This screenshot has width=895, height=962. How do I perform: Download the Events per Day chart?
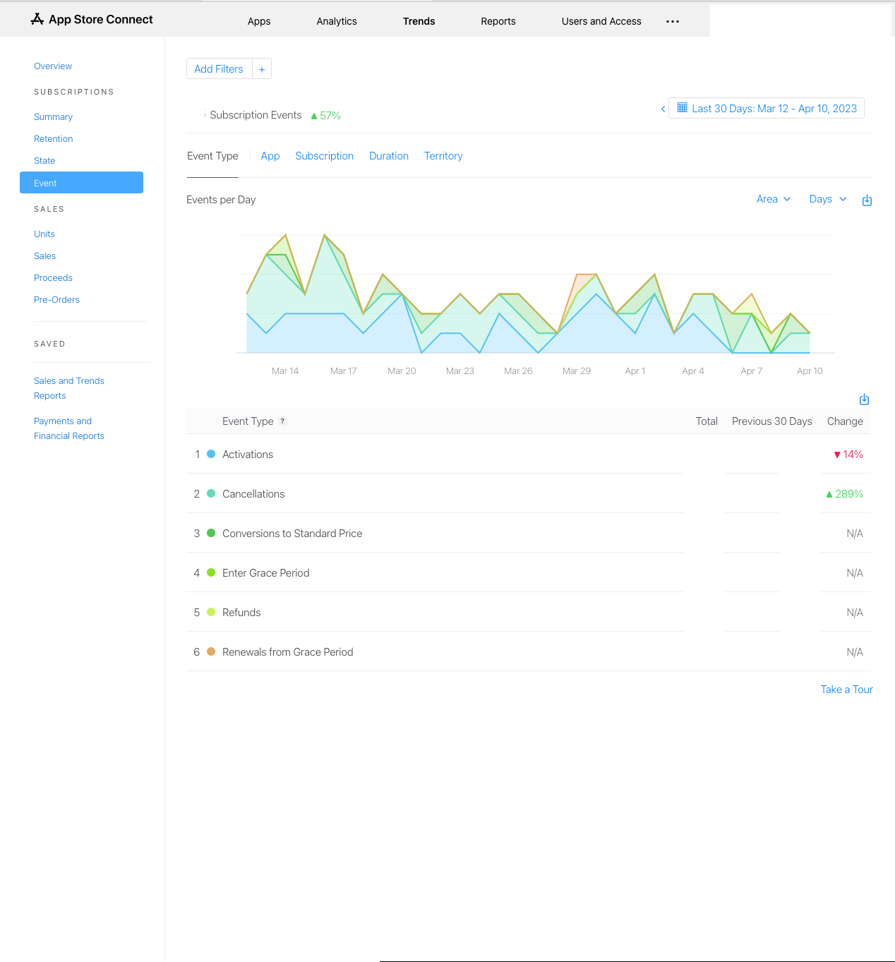click(x=867, y=200)
